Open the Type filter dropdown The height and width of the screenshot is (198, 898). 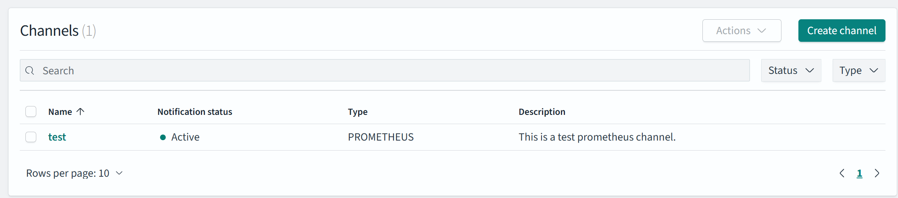tap(859, 70)
